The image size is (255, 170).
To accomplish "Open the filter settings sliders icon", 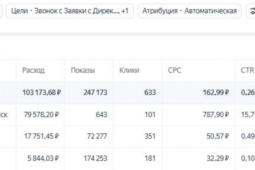I will [252, 11].
